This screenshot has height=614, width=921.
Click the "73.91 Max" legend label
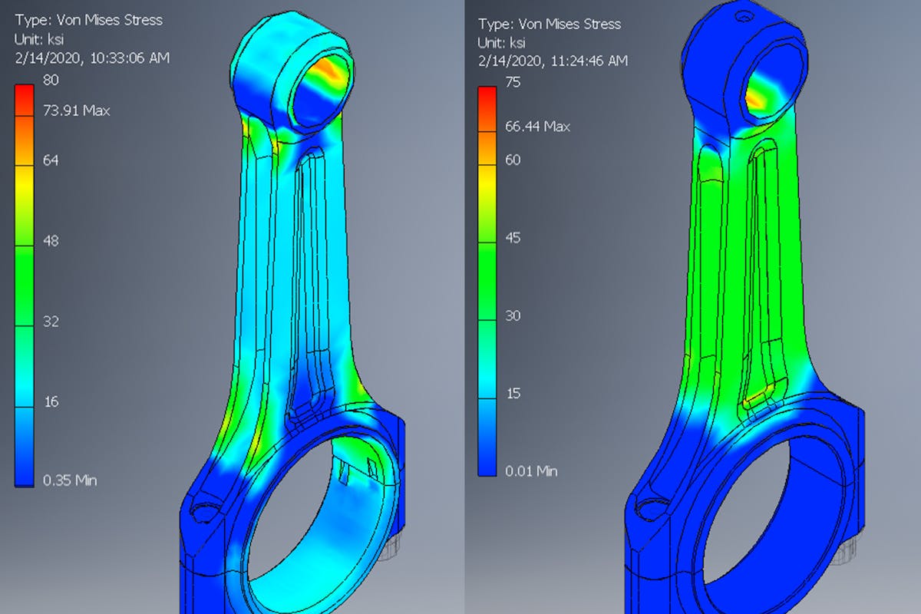(78, 111)
